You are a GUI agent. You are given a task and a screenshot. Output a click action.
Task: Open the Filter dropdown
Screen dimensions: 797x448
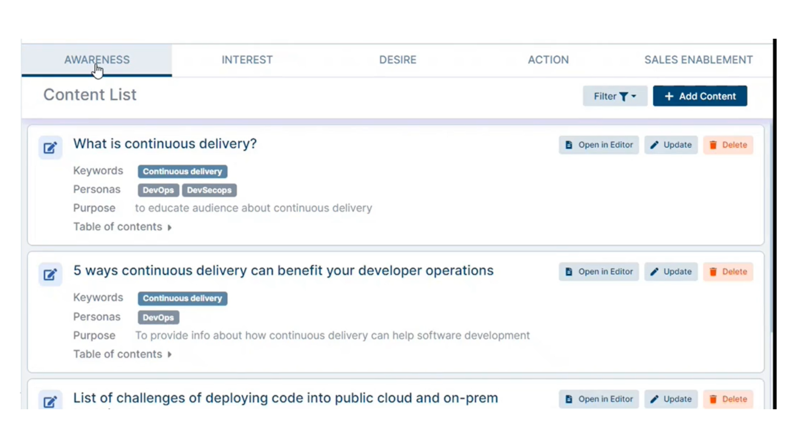click(x=614, y=96)
